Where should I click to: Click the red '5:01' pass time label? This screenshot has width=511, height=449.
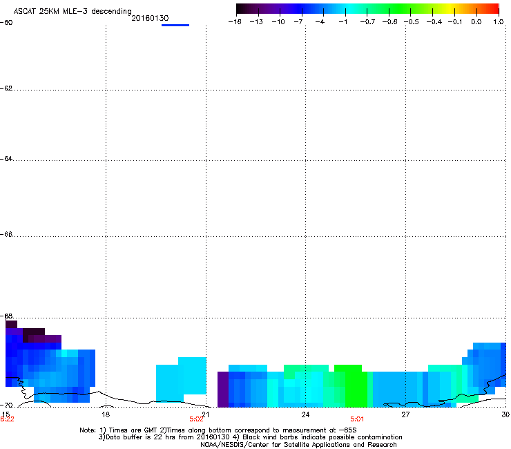(357, 419)
